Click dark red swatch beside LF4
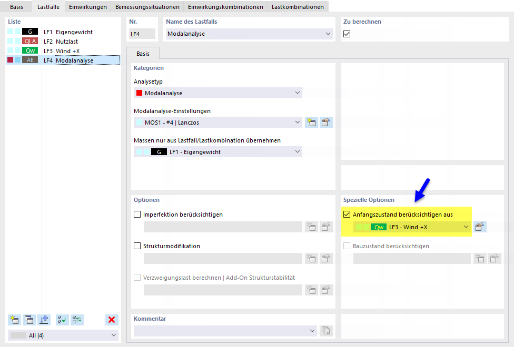This screenshot has height=347, width=514. (10, 59)
